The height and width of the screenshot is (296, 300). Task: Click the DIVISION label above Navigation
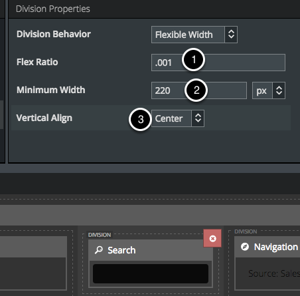click(x=246, y=231)
